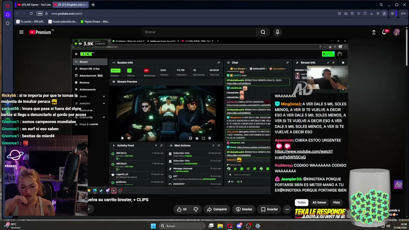Click the triangular send icon in address bar
The image size is (409, 230).
coord(359,13)
